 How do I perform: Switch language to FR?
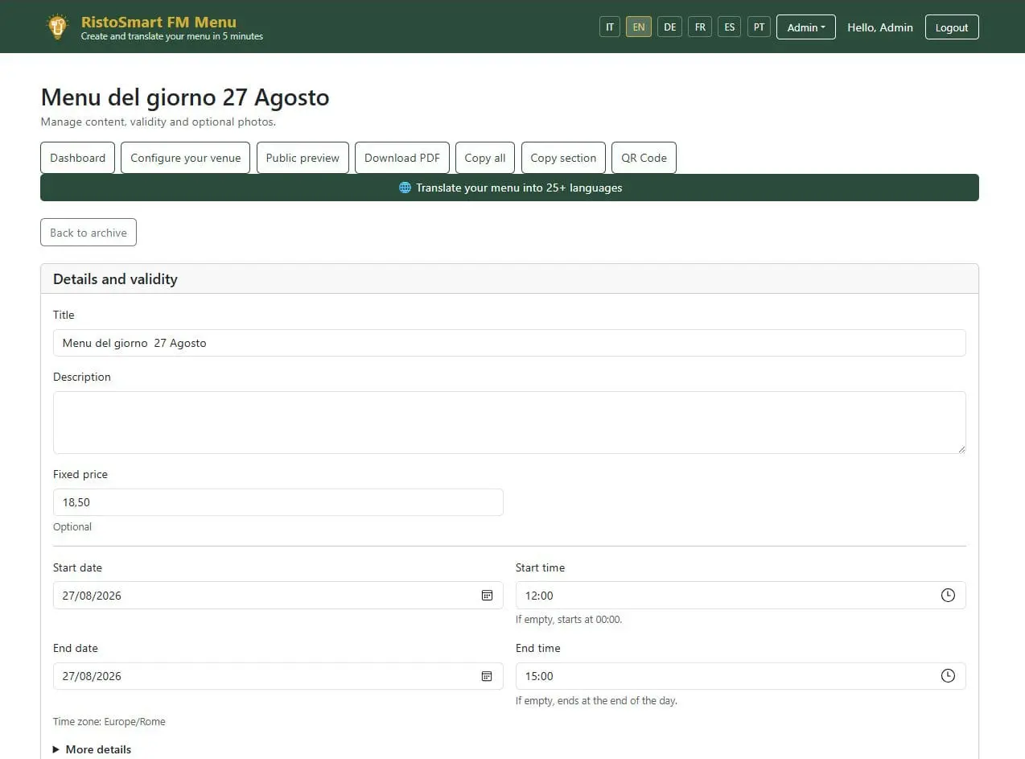[x=700, y=27]
